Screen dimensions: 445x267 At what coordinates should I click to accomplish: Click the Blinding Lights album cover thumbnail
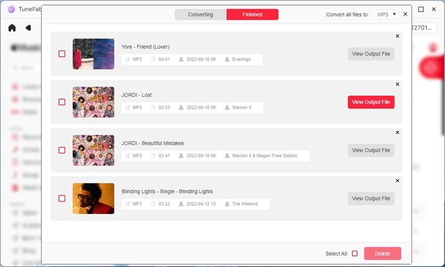click(93, 199)
